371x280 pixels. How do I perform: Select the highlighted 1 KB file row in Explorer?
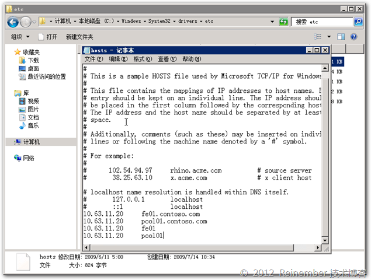[337, 62]
